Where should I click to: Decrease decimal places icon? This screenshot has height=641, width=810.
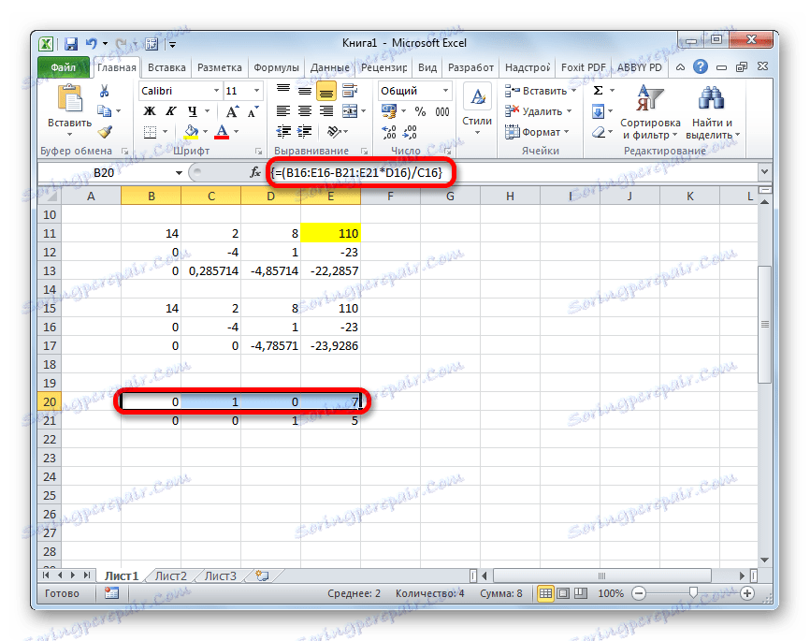click(410, 132)
